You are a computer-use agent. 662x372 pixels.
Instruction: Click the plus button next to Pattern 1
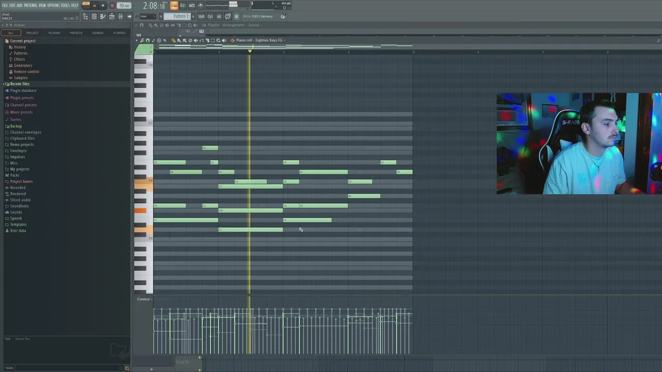[193, 17]
